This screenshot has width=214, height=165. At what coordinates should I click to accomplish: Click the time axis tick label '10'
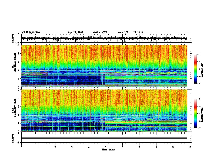[x=190, y=147]
